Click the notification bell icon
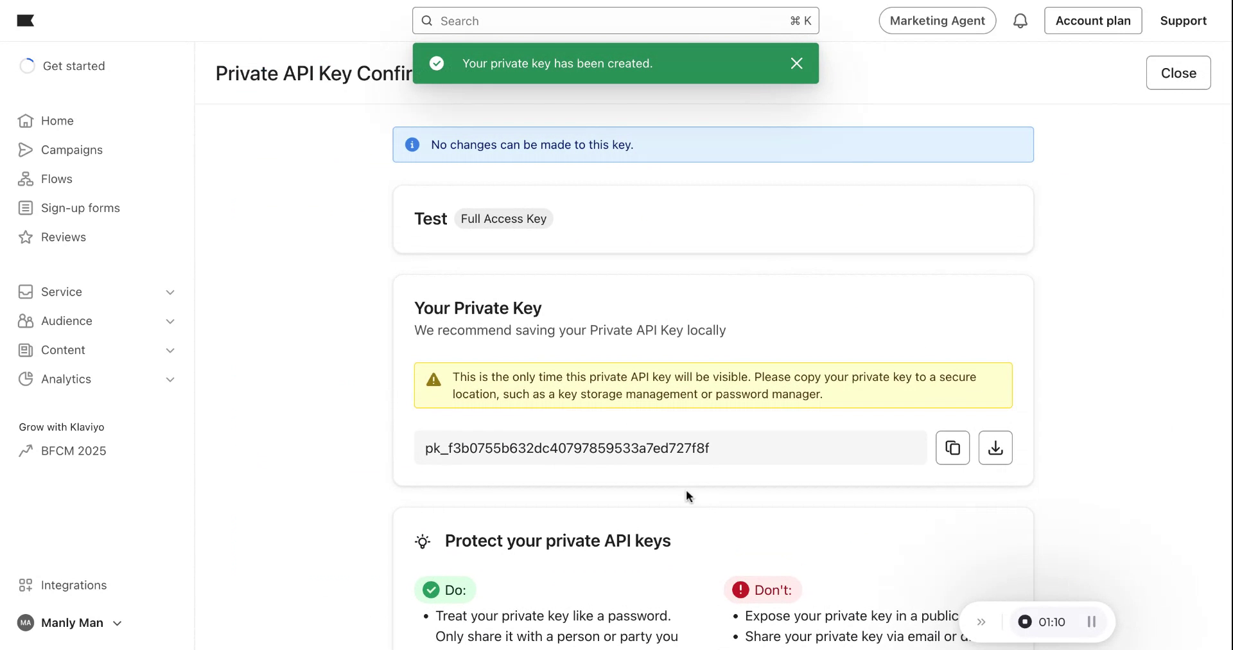This screenshot has height=650, width=1233. [x=1020, y=20]
